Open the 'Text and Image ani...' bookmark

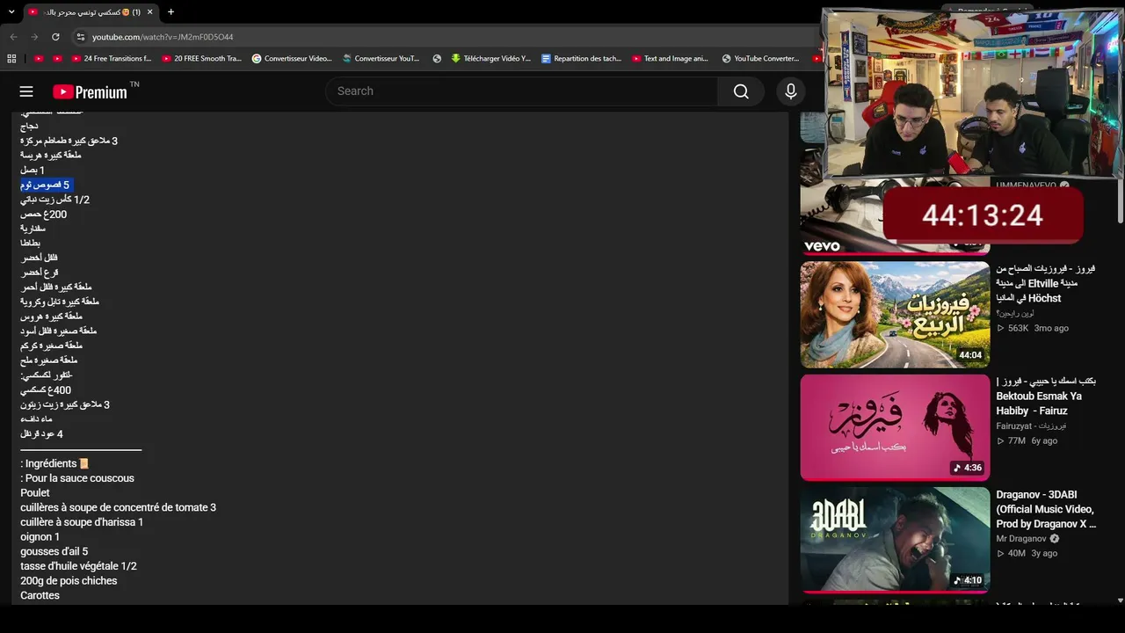(x=670, y=59)
